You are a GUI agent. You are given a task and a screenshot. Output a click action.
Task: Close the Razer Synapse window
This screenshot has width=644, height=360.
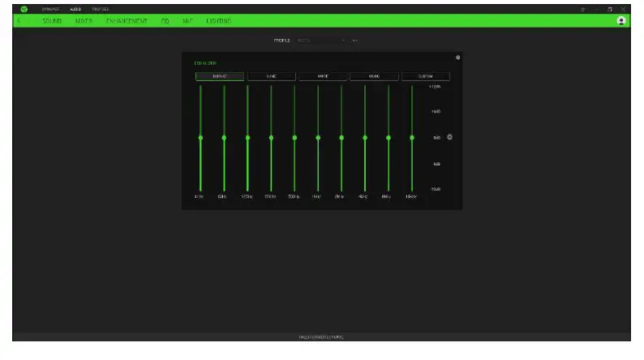click(623, 9)
